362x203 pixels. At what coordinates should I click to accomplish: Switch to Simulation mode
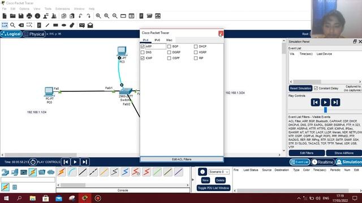coord(349,162)
